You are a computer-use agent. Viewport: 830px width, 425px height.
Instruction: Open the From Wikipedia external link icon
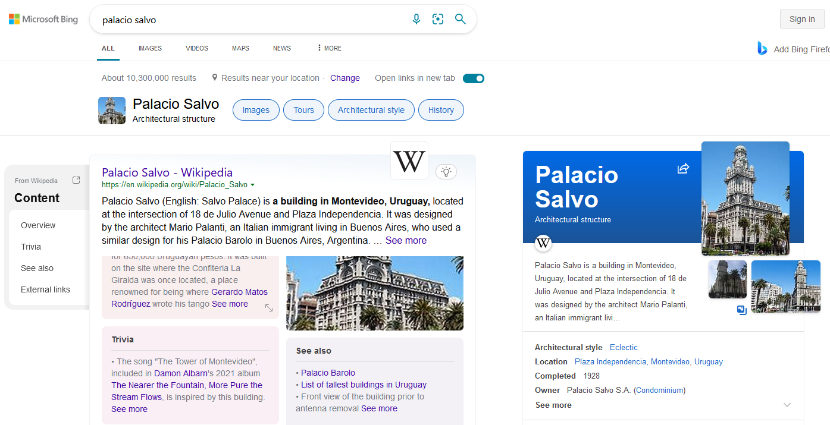[x=76, y=180]
